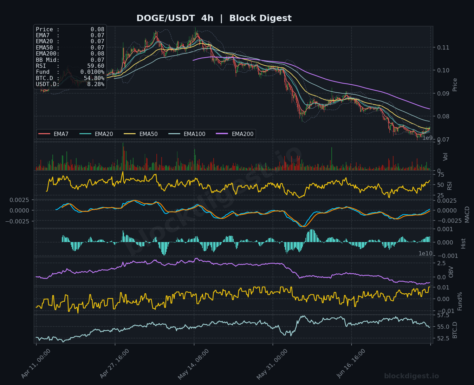This screenshot has width=474, height=385.
Task: Click the 'RSI : 59.60' stats row
Action: 70,66
